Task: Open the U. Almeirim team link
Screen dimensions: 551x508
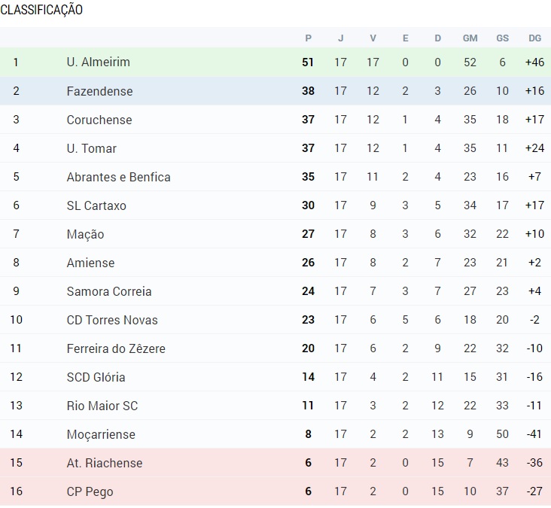Action: pyautogui.click(x=99, y=62)
